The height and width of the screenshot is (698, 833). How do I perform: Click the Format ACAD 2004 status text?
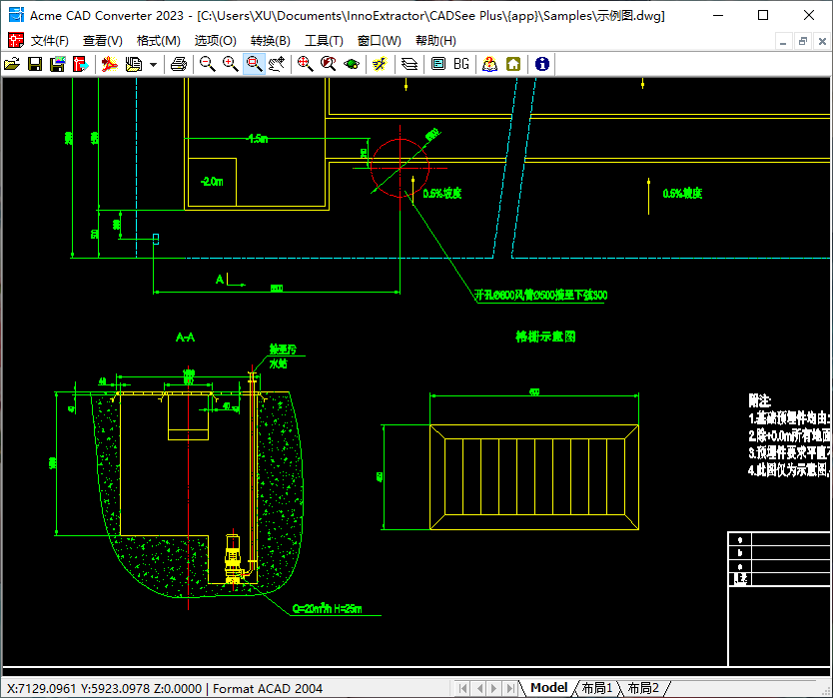tap(268, 689)
